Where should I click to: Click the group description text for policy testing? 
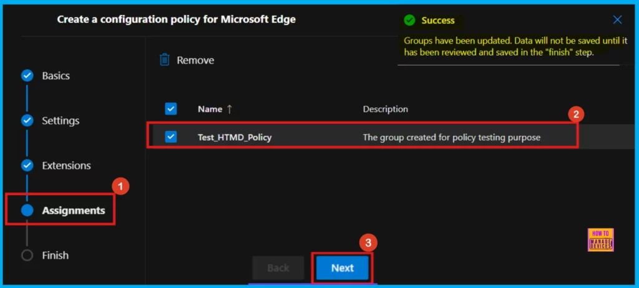[452, 137]
